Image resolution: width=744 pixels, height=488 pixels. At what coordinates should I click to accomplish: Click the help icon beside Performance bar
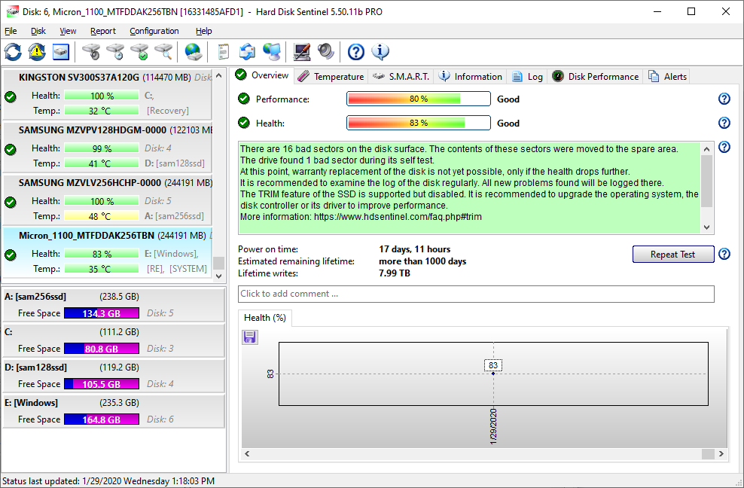click(x=724, y=99)
